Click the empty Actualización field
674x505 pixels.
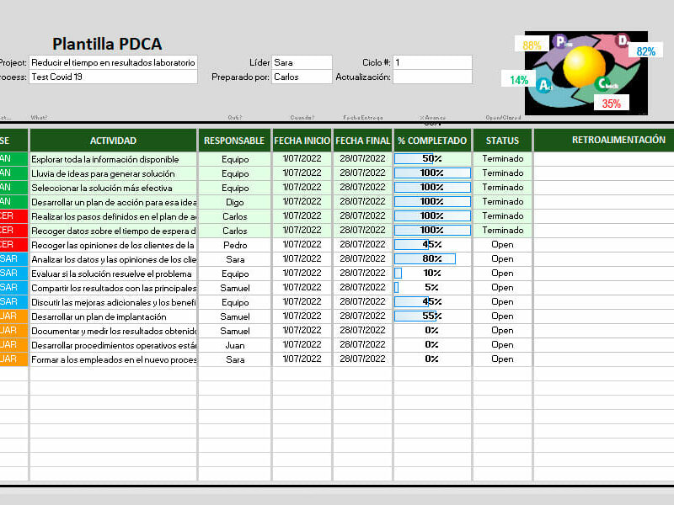432,77
